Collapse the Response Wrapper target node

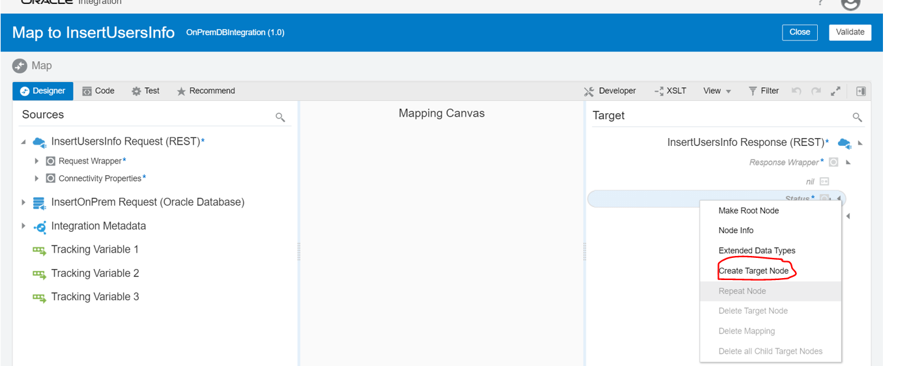pos(848,162)
